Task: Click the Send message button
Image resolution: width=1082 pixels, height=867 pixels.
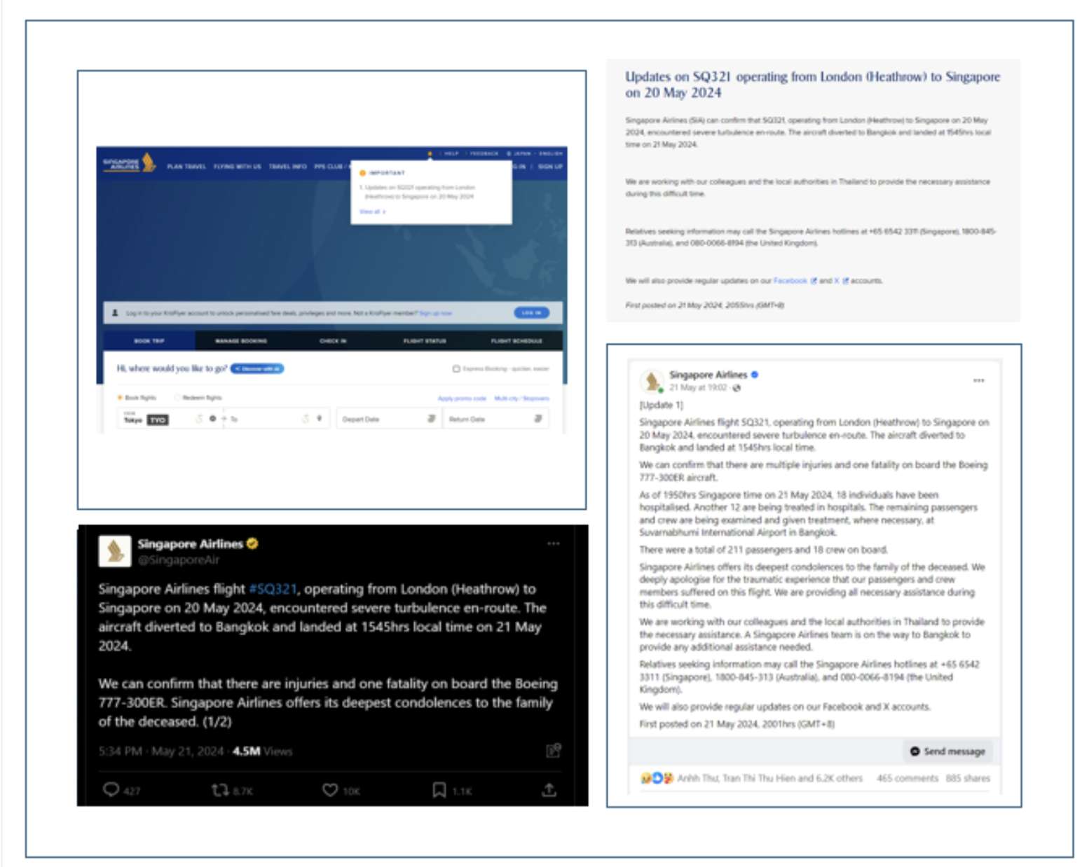Action: [x=947, y=751]
